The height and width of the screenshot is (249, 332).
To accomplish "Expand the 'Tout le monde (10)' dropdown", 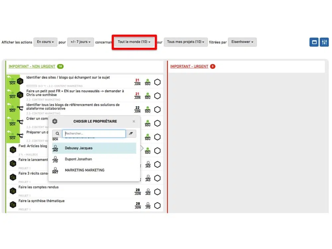I will point(134,42).
